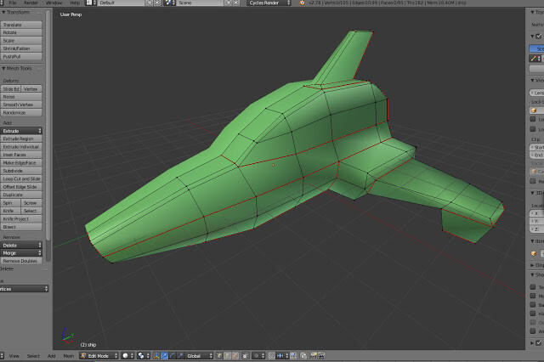544x362 pixels.
Task: Add a new screen layout with plus icon next to Default
Action: [x=150, y=3]
